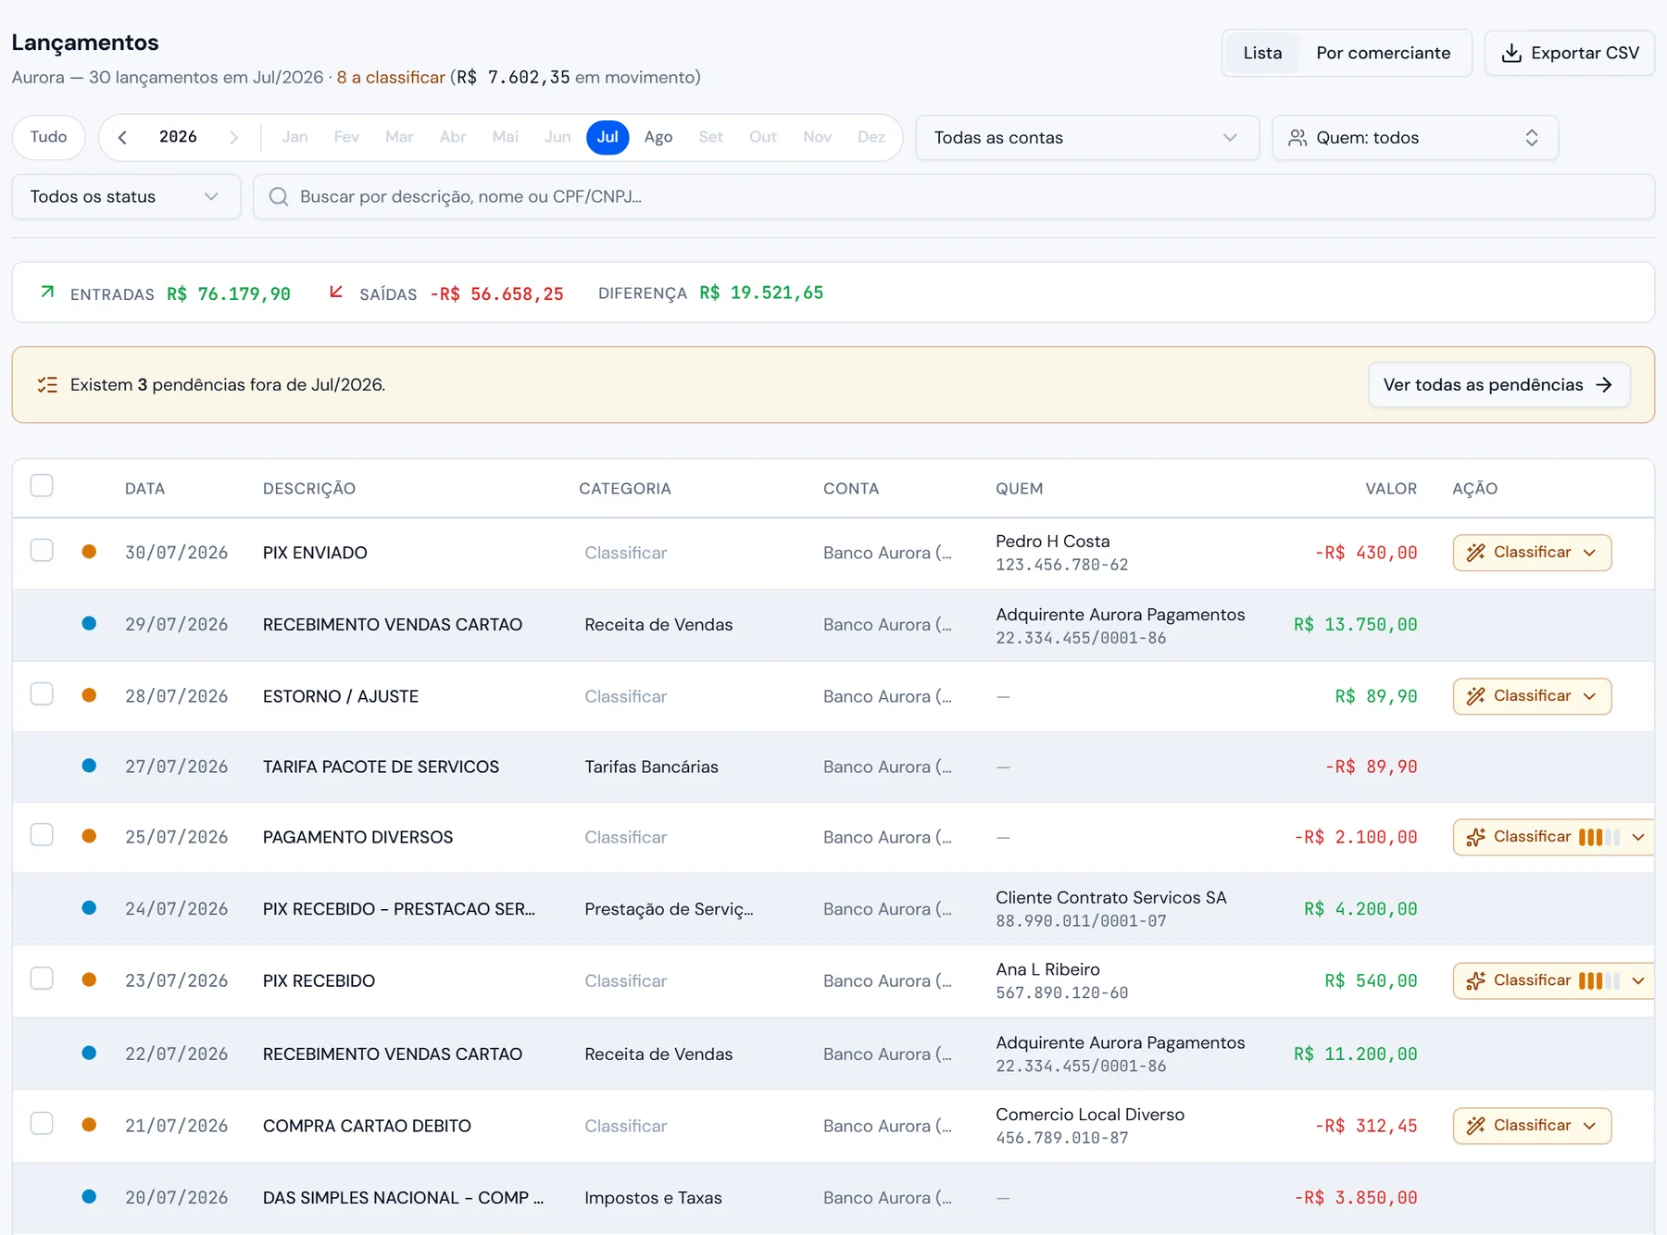Image resolution: width=1667 pixels, height=1235 pixels.
Task: Click the Tudo period button
Action: pyautogui.click(x=49, y=137)
